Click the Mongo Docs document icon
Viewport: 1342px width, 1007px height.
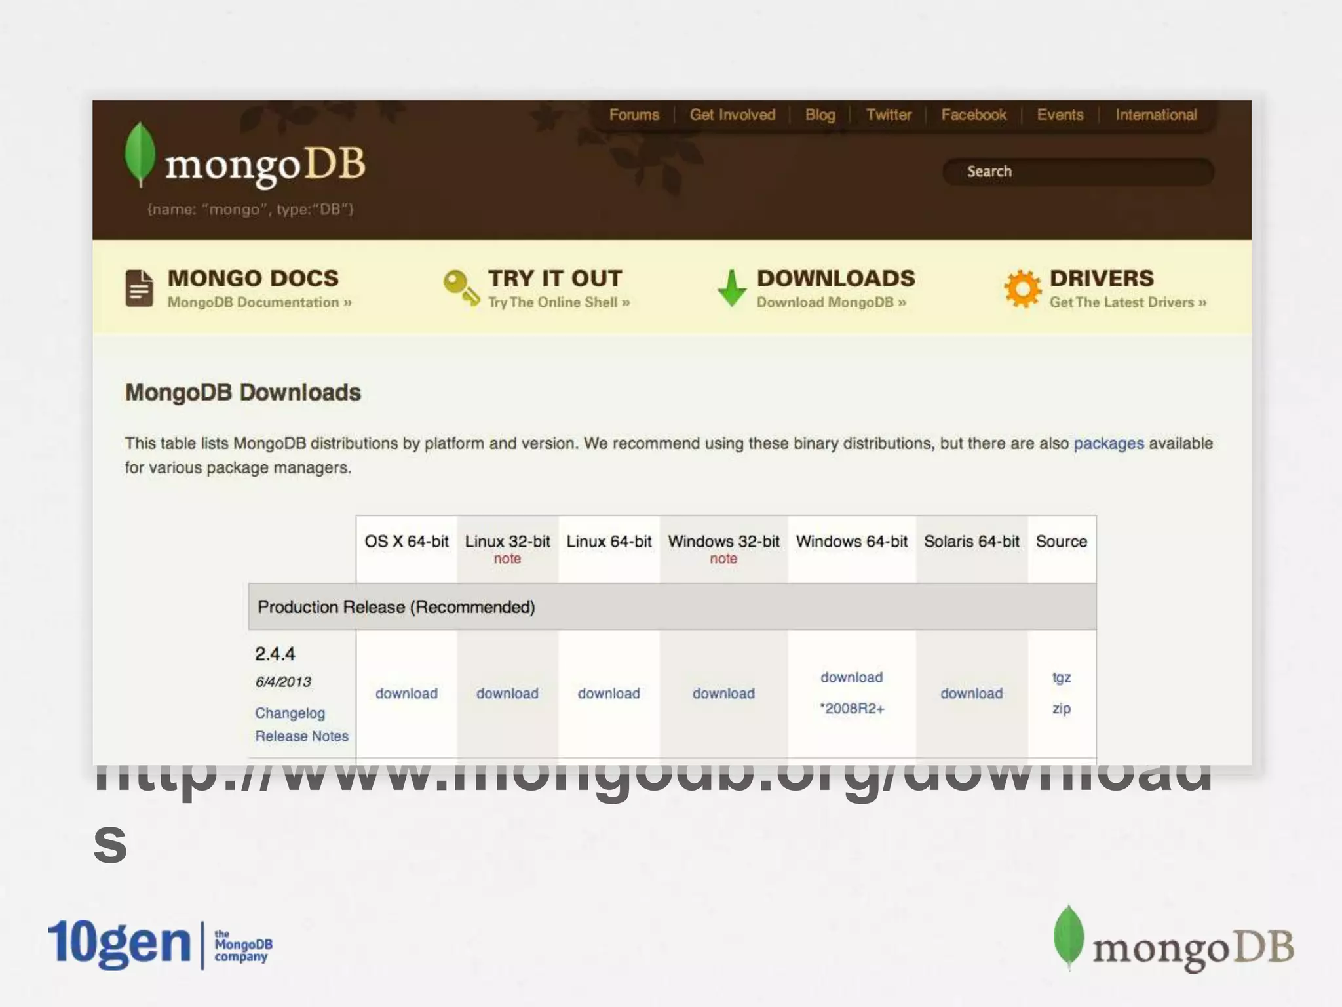(x=139, y=288)
